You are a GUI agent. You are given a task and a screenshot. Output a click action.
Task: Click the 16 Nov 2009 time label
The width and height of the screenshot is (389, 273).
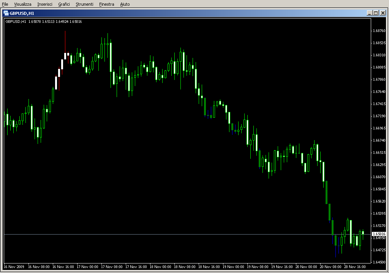pyautogui.click(x=14, y=267)
